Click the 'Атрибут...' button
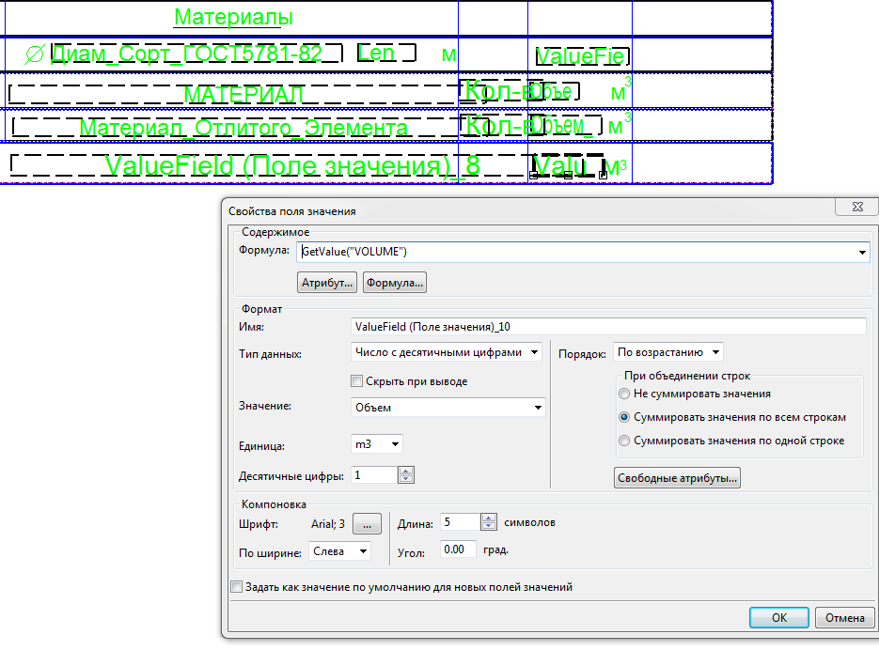 [x=327, y=282]
